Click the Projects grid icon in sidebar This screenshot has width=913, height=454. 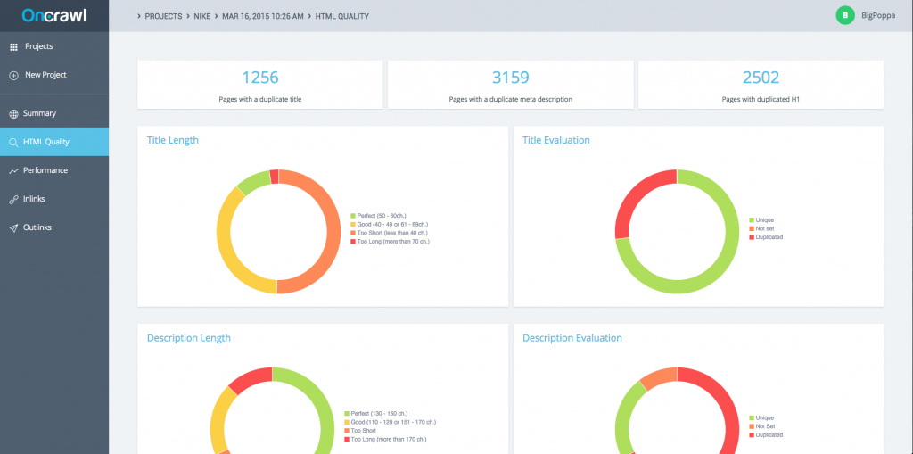(14, 46)
